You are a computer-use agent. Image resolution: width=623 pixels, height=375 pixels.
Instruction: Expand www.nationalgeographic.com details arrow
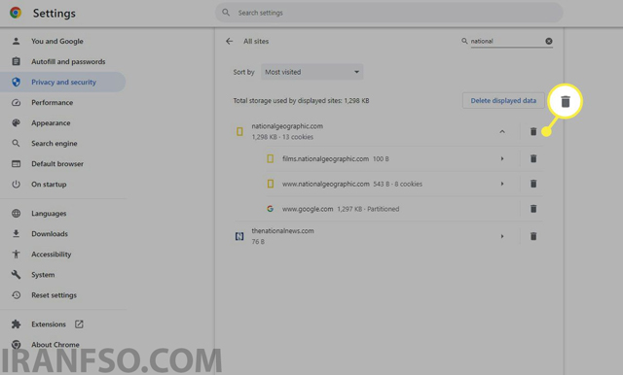[502, 184]
